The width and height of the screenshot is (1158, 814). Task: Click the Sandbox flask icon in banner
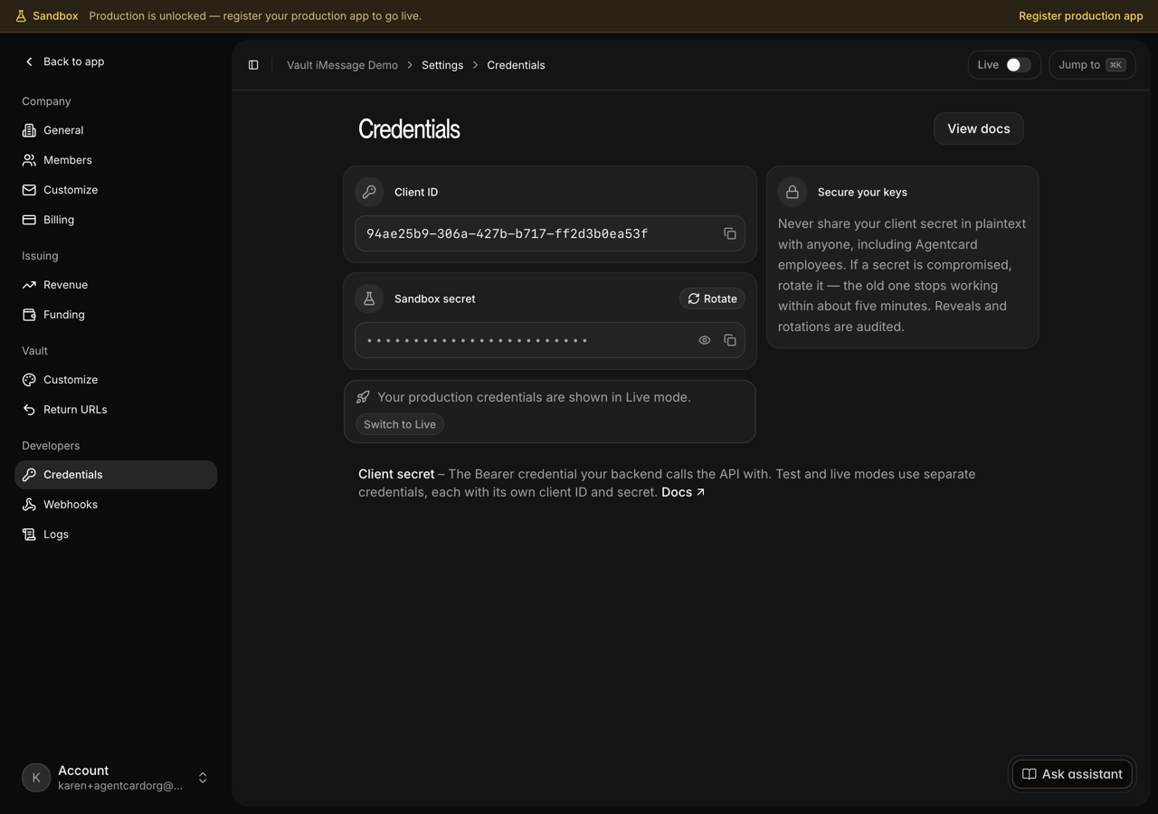point(21,16)
